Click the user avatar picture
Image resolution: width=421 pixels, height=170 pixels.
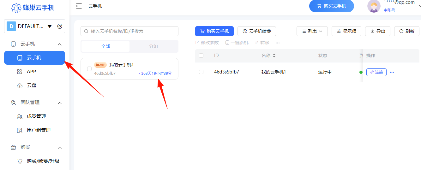pyautogui.click(x=374, y=6)
